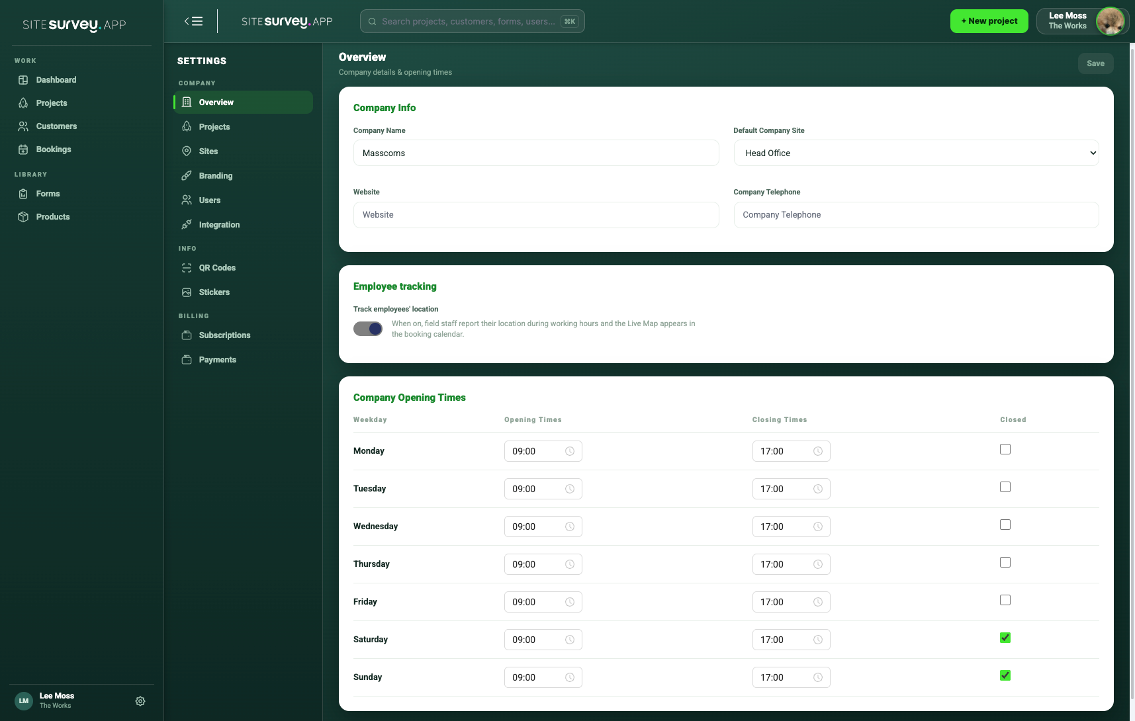Click the clock icon in Friday's opening time
1135x721 pixels.
click(570, 602)
